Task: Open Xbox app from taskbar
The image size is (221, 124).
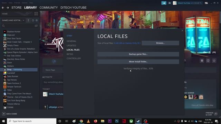Action: (x=131, y=121)
